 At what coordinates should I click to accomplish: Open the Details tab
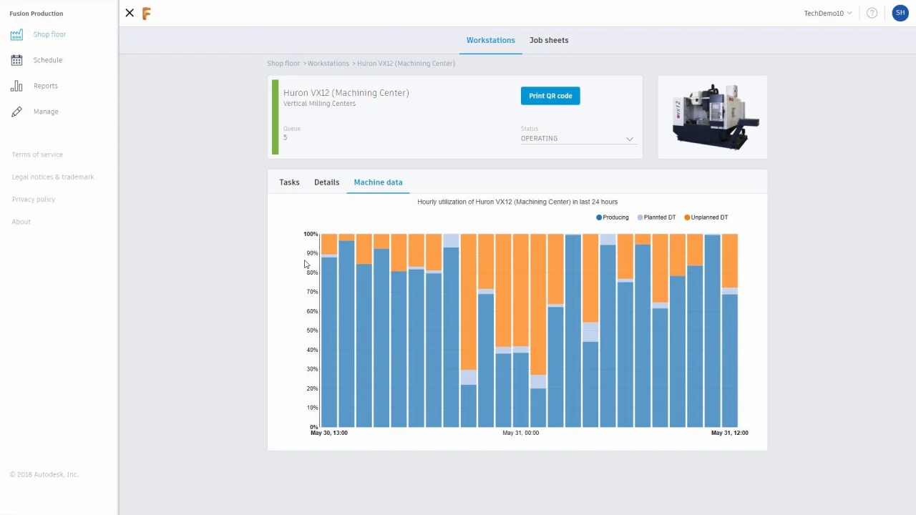pyautogui.click(x=326, y=182)
